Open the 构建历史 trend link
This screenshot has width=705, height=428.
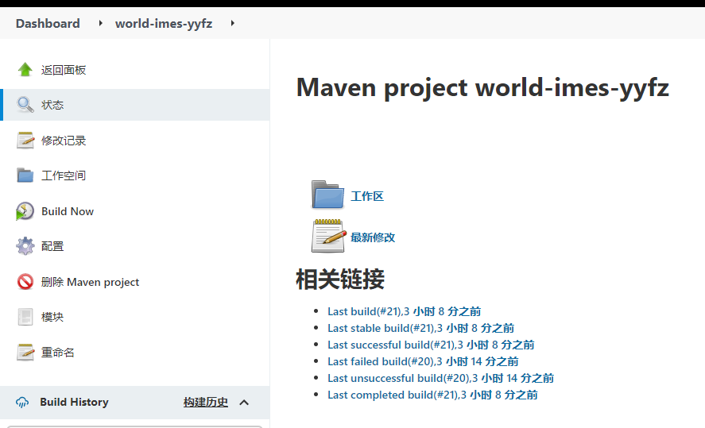tap(206, 402)
